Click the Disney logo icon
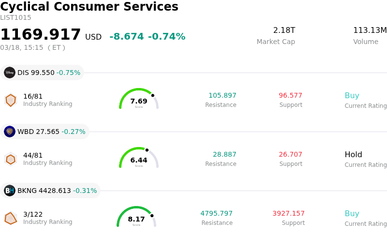The height and width of the screenshot is (236, 387). (10, 73)
